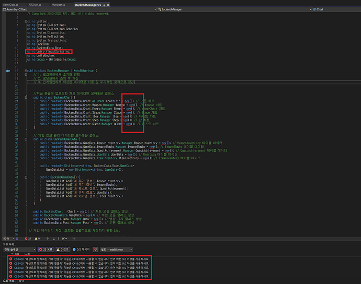Click the 코드 column header in error list
Image resolution: width=361 pixels, height=284 pixels.
pos(17,254)
